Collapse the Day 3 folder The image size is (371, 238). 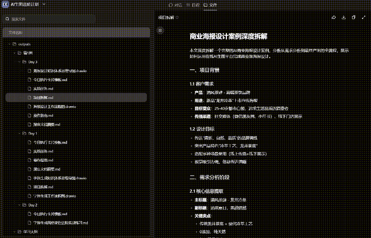(x=19, y=62)
